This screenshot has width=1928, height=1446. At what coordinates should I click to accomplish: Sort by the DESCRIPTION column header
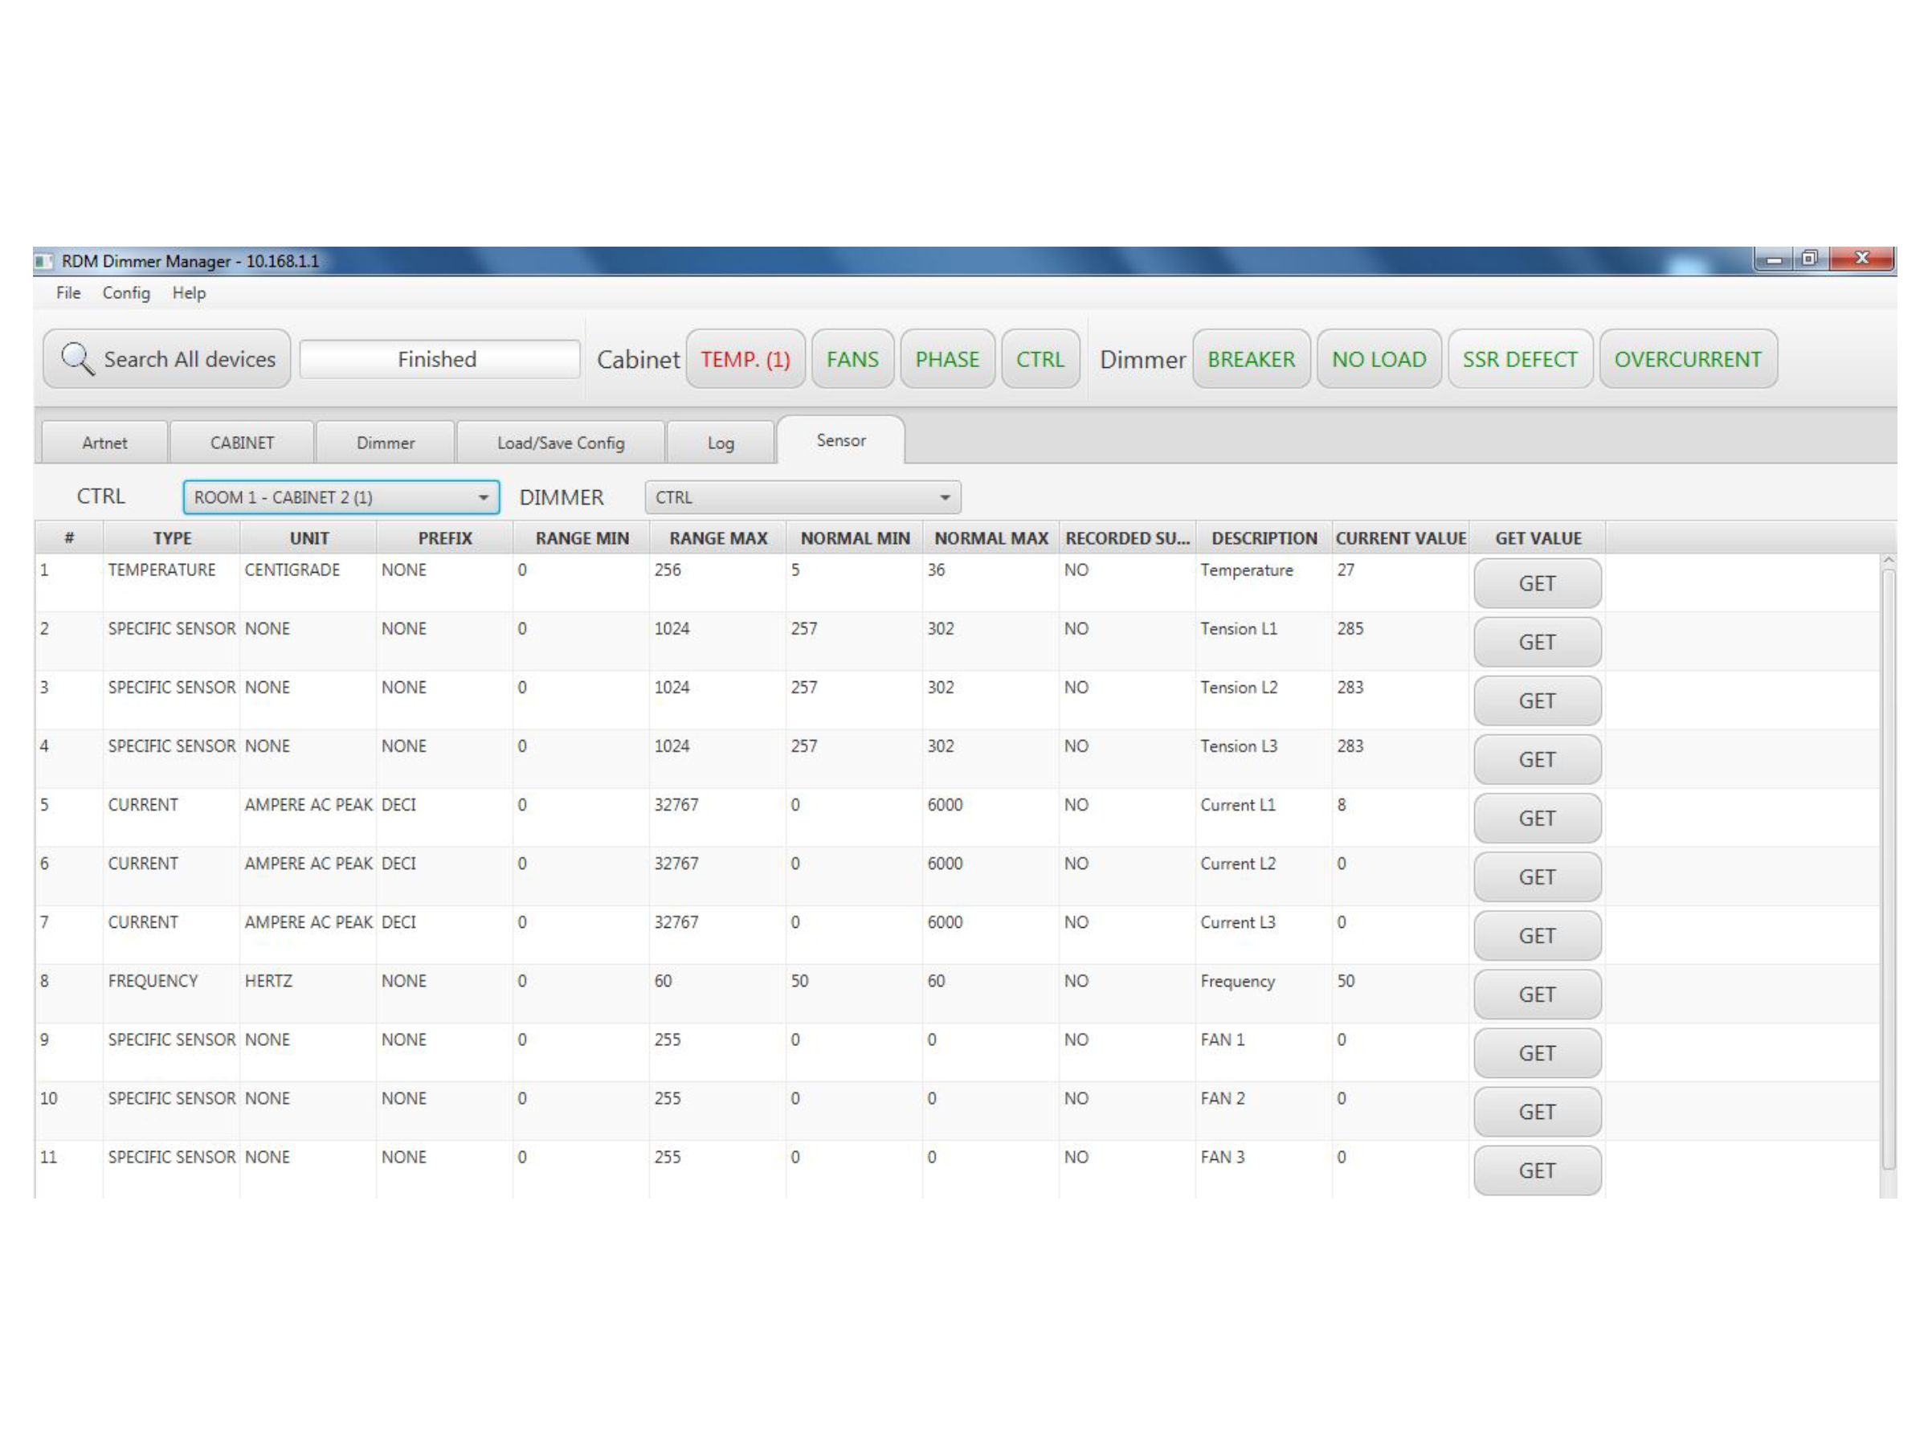tap(1264, 539)
